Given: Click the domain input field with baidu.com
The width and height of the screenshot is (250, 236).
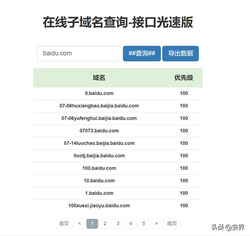Looking at the screenshot, I should 79,53.
